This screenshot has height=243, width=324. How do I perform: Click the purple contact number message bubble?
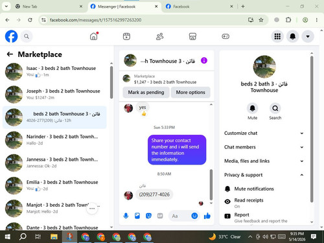(177, 150)
